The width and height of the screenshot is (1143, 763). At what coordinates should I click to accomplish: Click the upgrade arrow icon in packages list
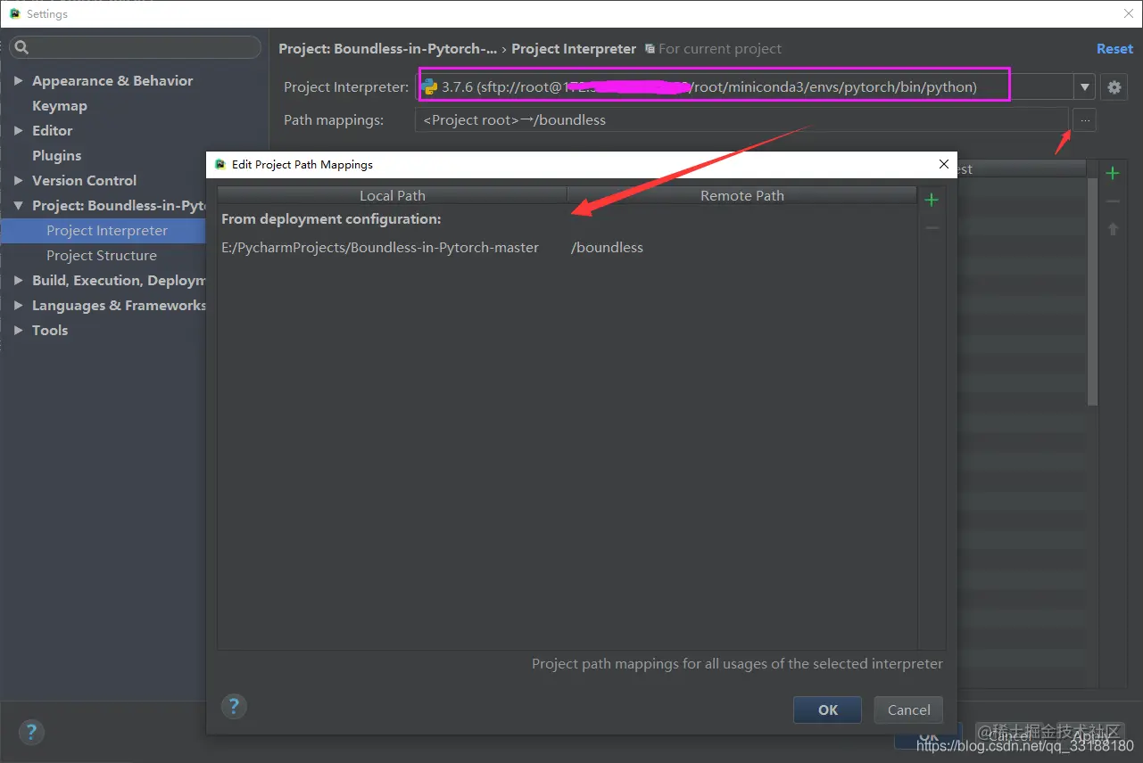[x=1113, y=229]
